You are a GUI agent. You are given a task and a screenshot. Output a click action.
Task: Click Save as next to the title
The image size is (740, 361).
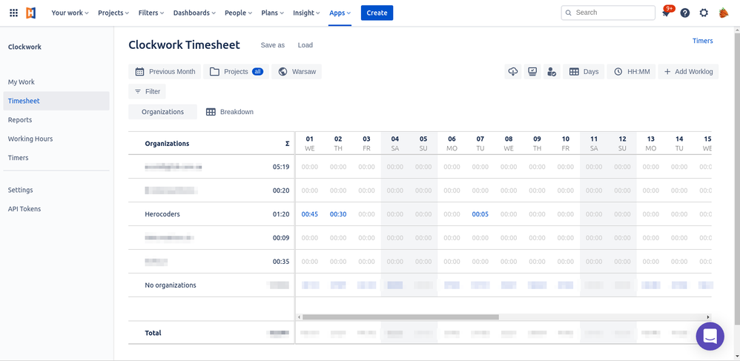[x=273, y=45]
